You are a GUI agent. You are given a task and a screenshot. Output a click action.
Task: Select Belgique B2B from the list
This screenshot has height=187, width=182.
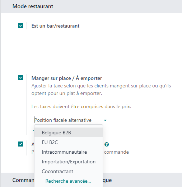tap(69, 133)
